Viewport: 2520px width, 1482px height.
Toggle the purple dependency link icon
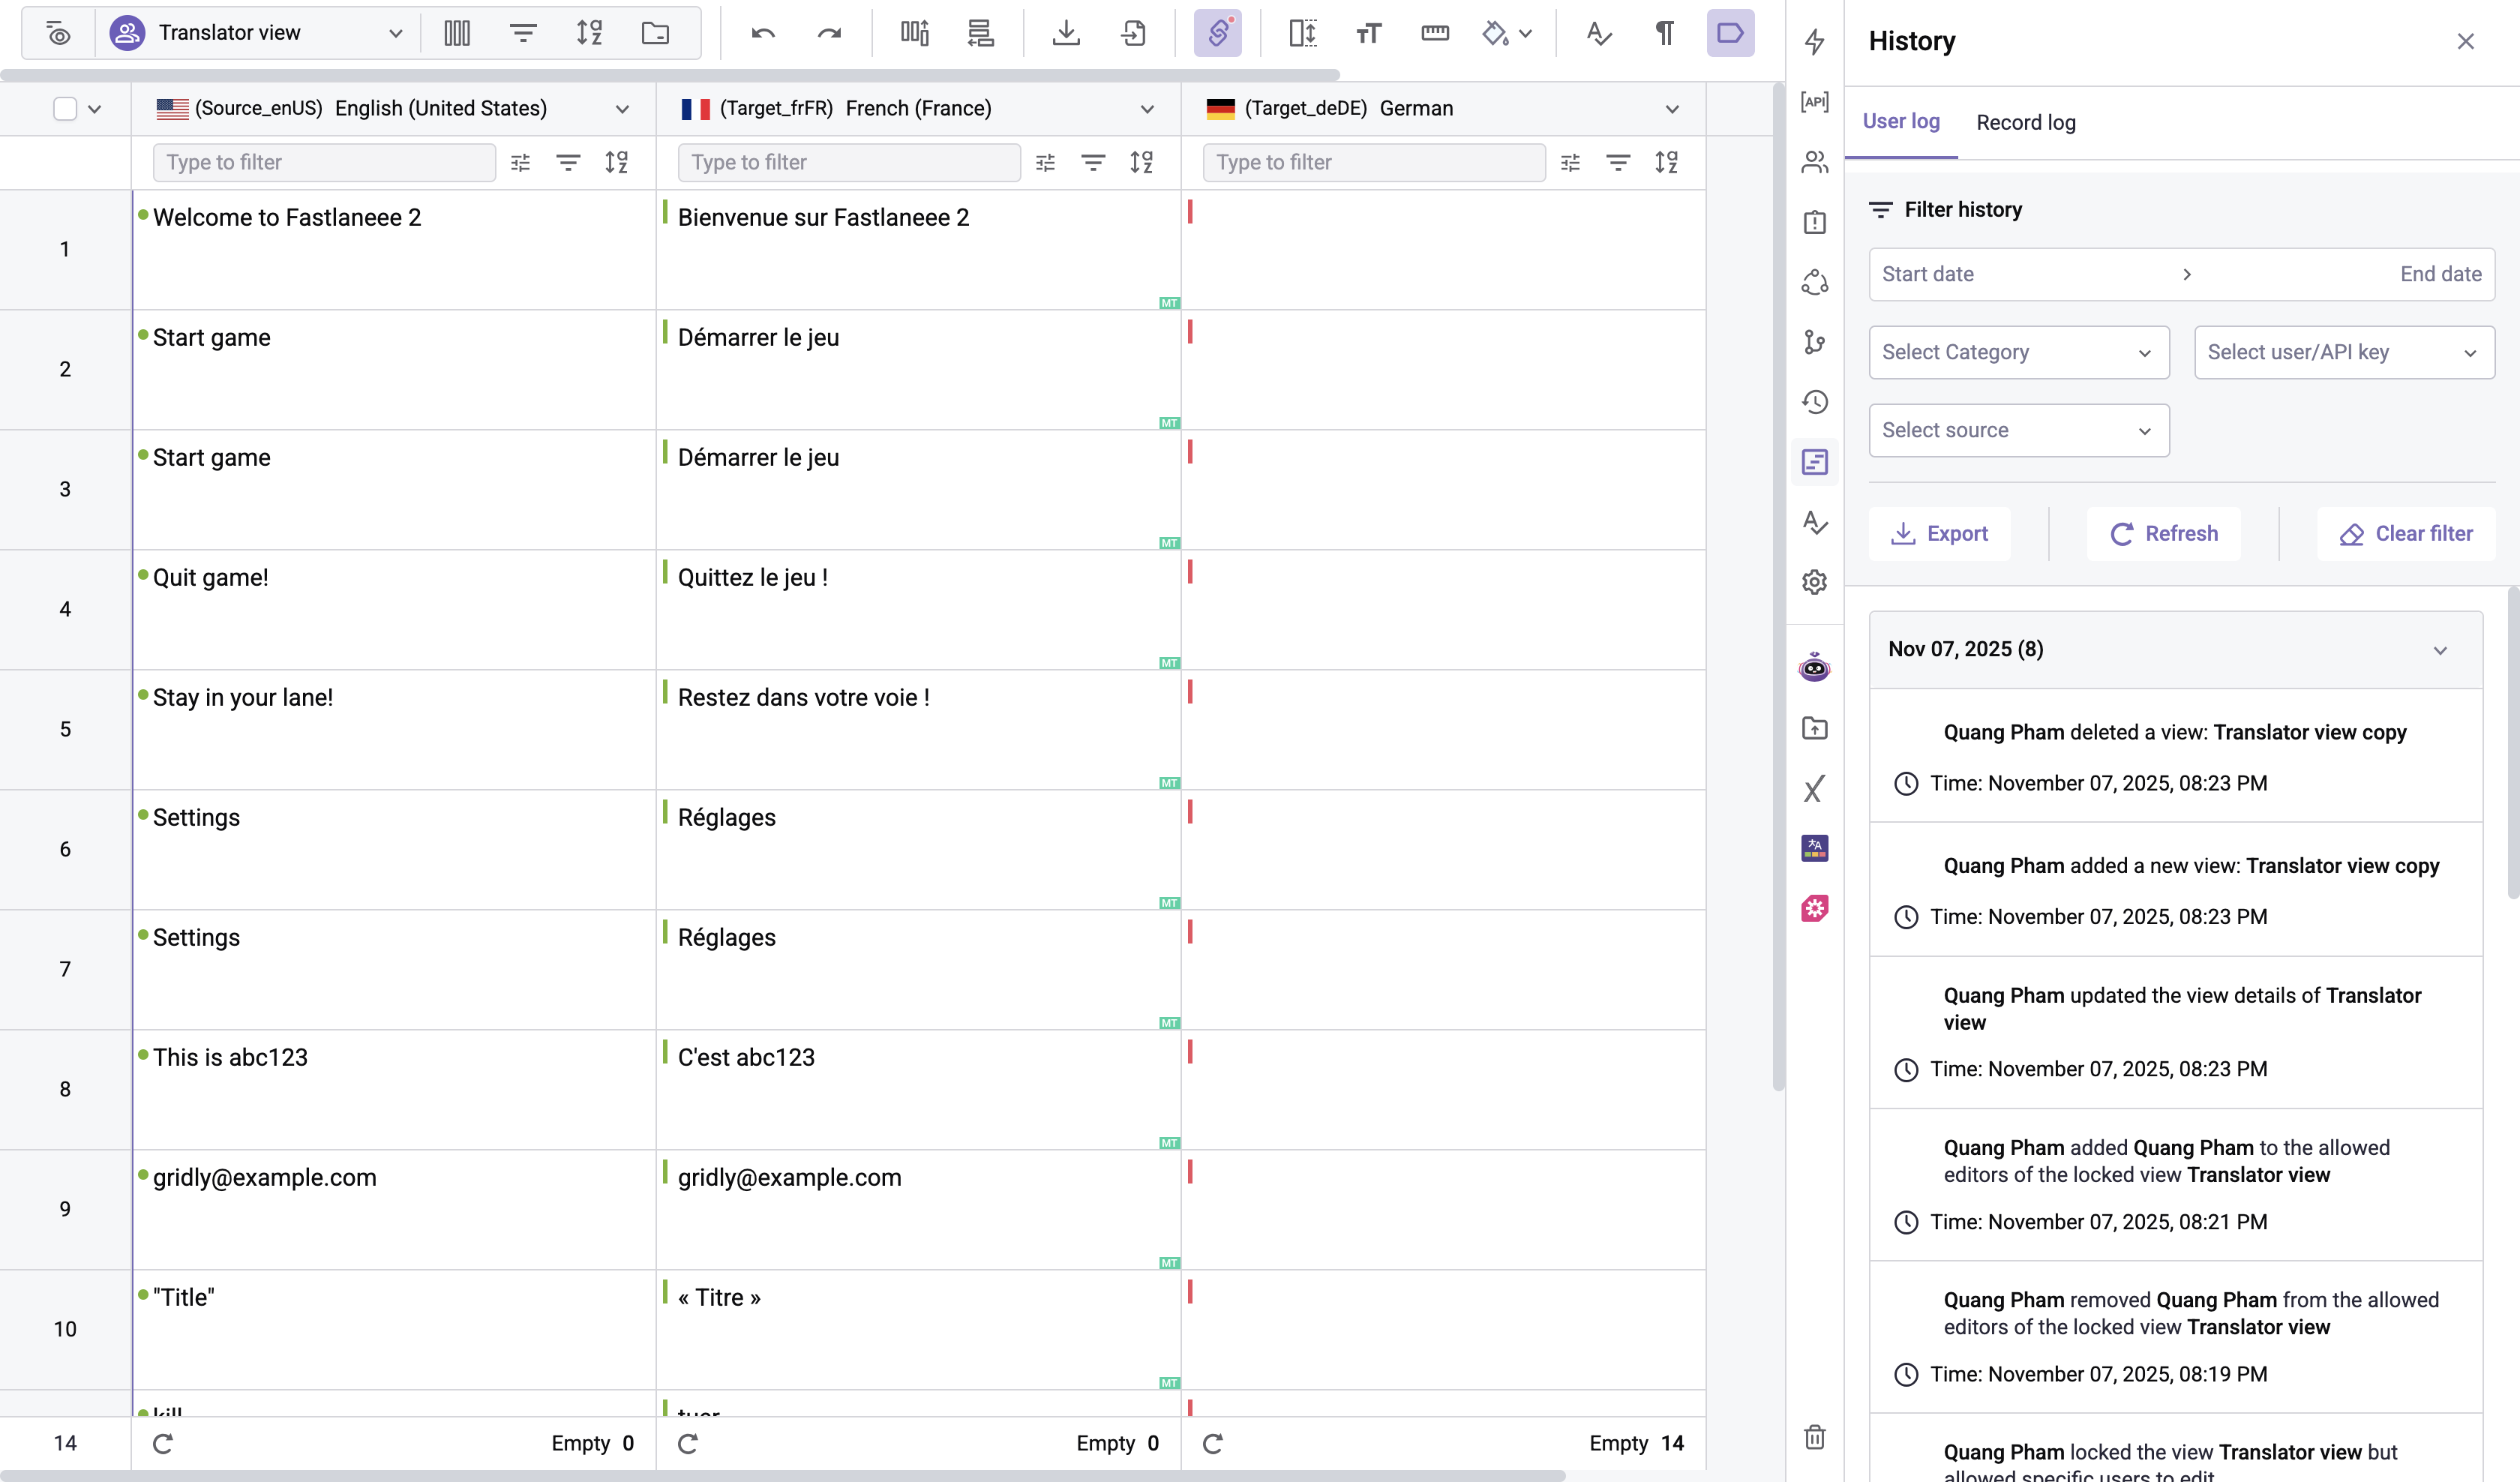tap(1217, 33)
